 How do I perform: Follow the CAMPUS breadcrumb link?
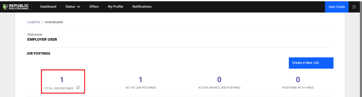pyautogui.click(x=34, y=22)
